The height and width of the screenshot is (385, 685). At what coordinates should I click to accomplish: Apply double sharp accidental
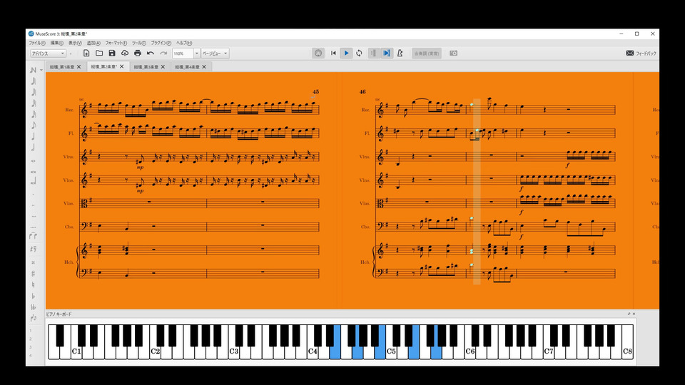[x=34, y=262]
